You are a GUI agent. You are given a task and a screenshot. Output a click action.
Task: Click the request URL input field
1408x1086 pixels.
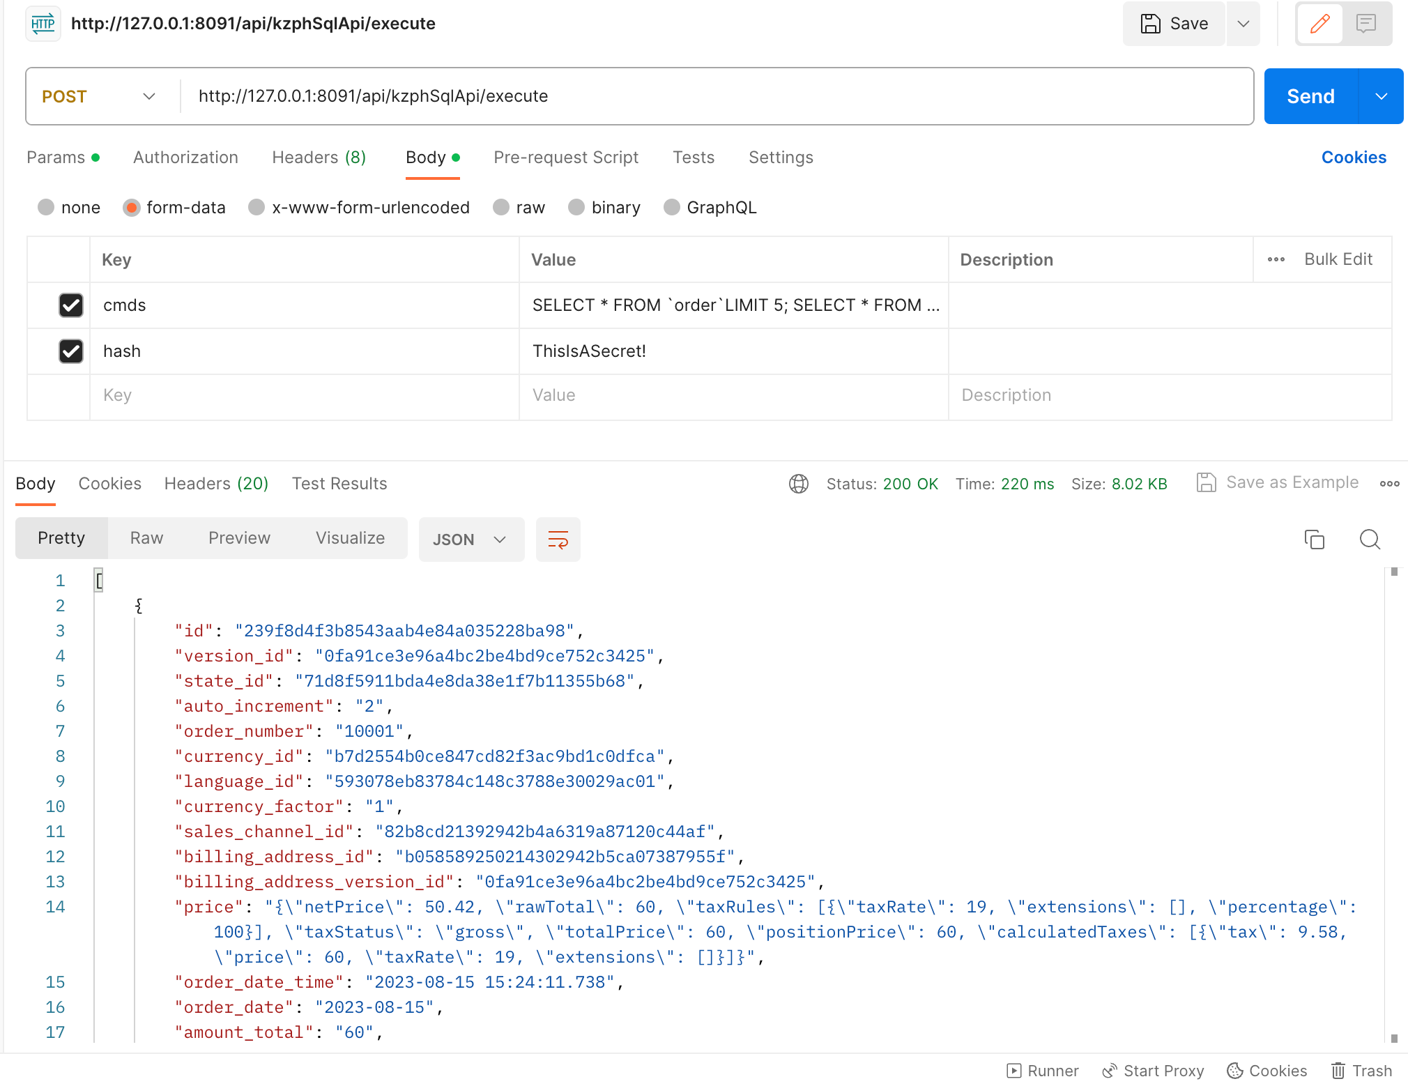(x=717, y=96)
